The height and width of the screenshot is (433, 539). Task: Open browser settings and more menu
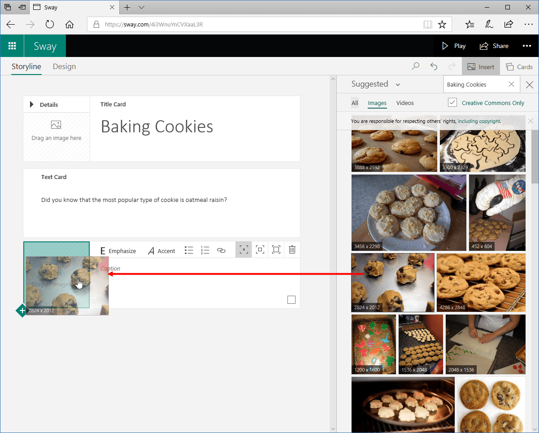(528, 24)
